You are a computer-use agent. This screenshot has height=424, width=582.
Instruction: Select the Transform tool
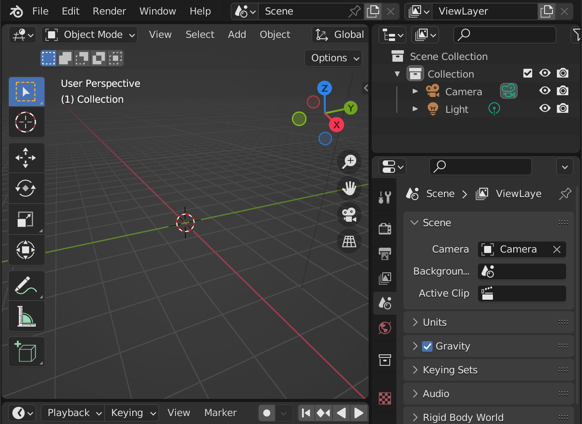point(26,250)
